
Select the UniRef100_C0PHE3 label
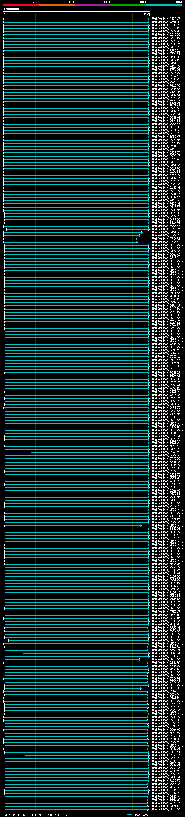click(x=166, y=41)
